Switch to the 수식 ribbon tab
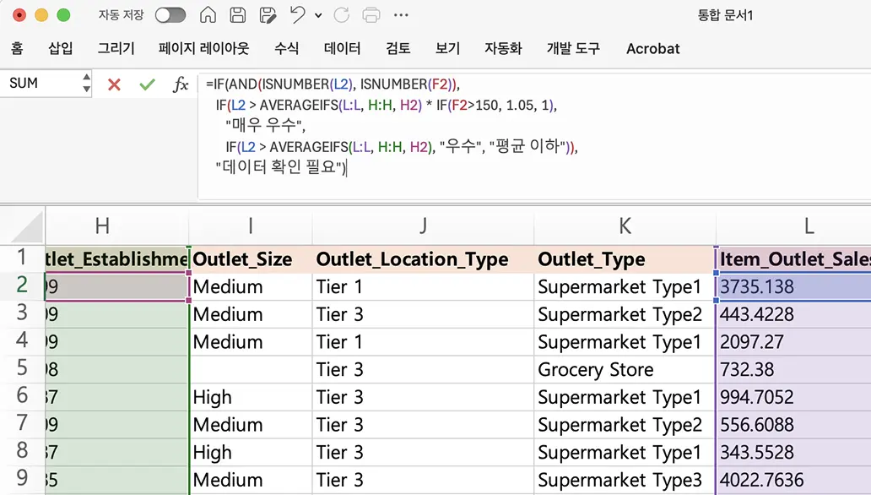 click(286, 49)
